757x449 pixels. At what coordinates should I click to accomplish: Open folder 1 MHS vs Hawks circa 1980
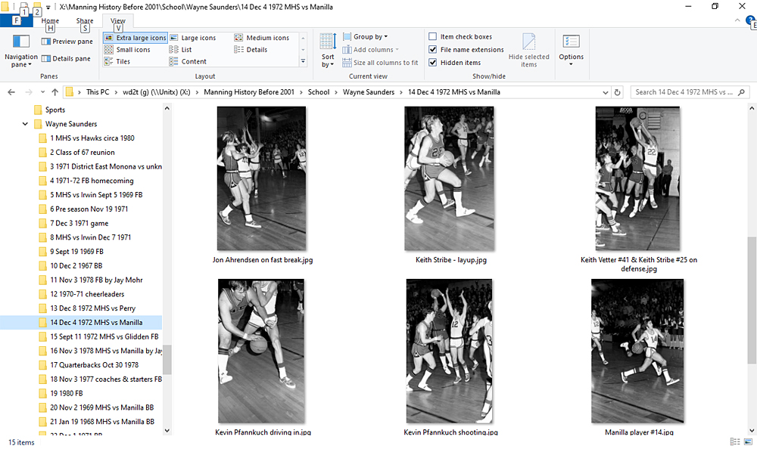(87, 138)
